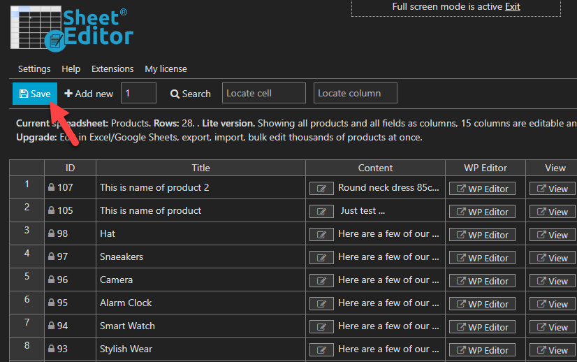Image resolution: width=577 pixels, height=362 pixels.
Task: Open the Search tool
Action: pyautogui.click(x=190, y=94)
